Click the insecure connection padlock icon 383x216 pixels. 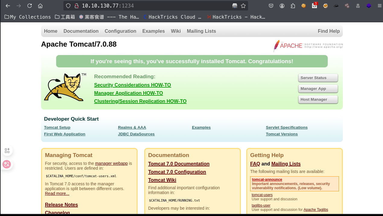76,6
